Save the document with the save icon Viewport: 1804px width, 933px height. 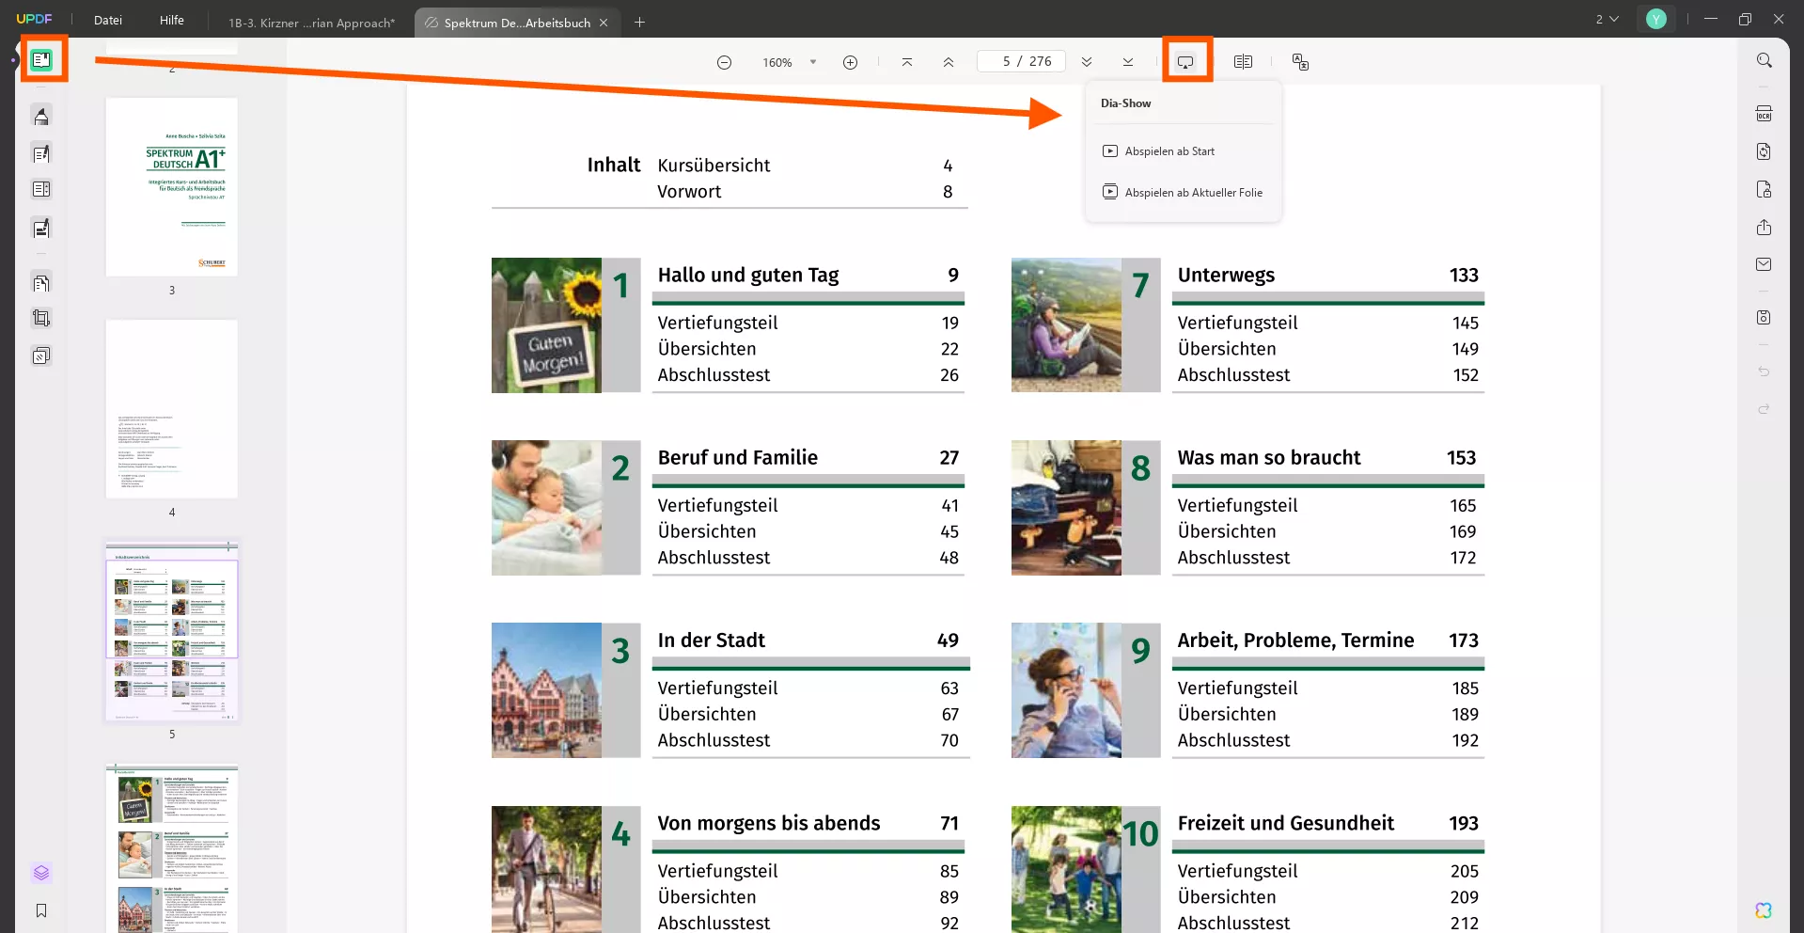1765,318
